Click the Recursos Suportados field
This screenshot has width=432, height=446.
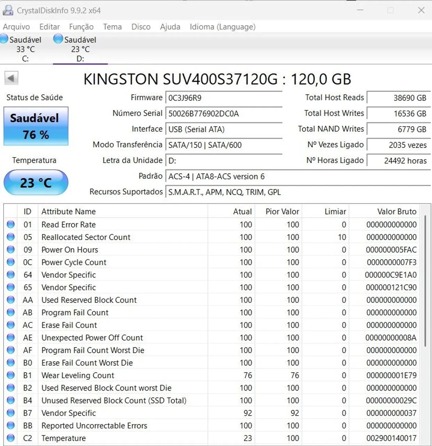[298, 192]
